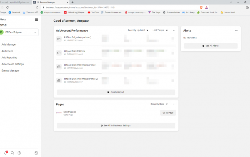Viewport: 250px width, 157px height.
Task: Open Ad Account Performance more options ellipsis
Action: point(174,30)
